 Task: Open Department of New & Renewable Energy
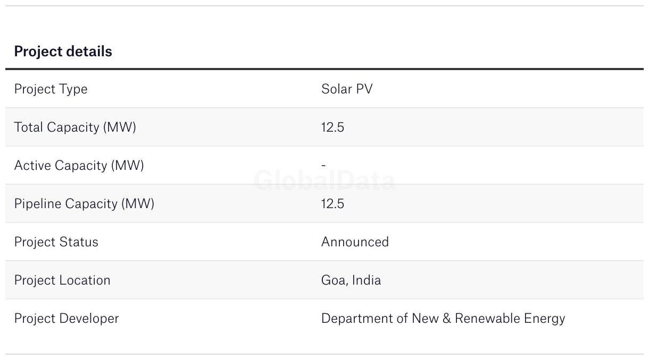[x=443, y=319]
